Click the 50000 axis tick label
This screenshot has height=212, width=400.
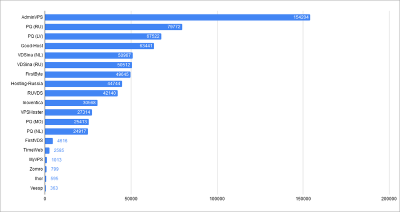point(131,198)
